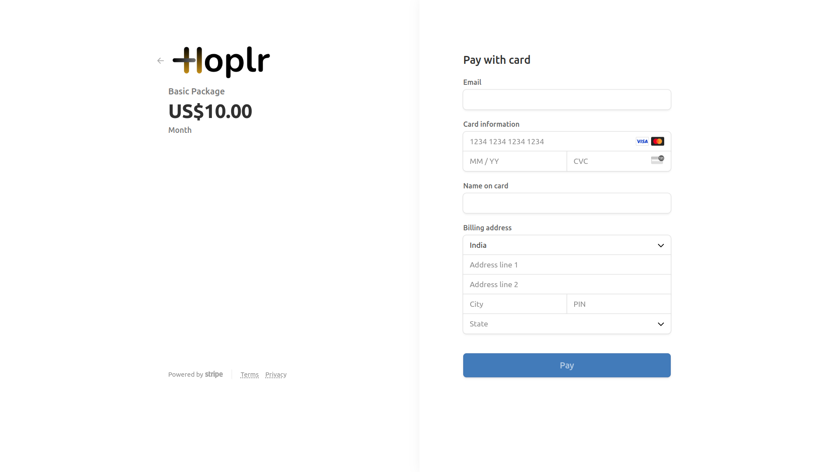Click the MM / YY expiry field

(x=515, y=161)
